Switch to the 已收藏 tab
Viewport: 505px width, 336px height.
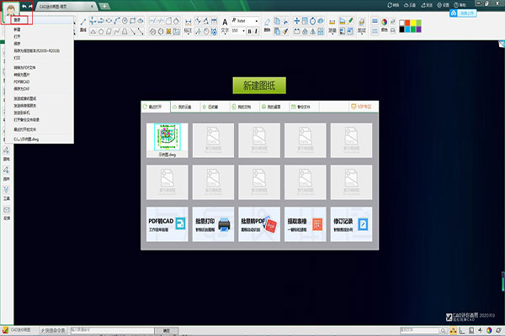[x=215, y=107]
